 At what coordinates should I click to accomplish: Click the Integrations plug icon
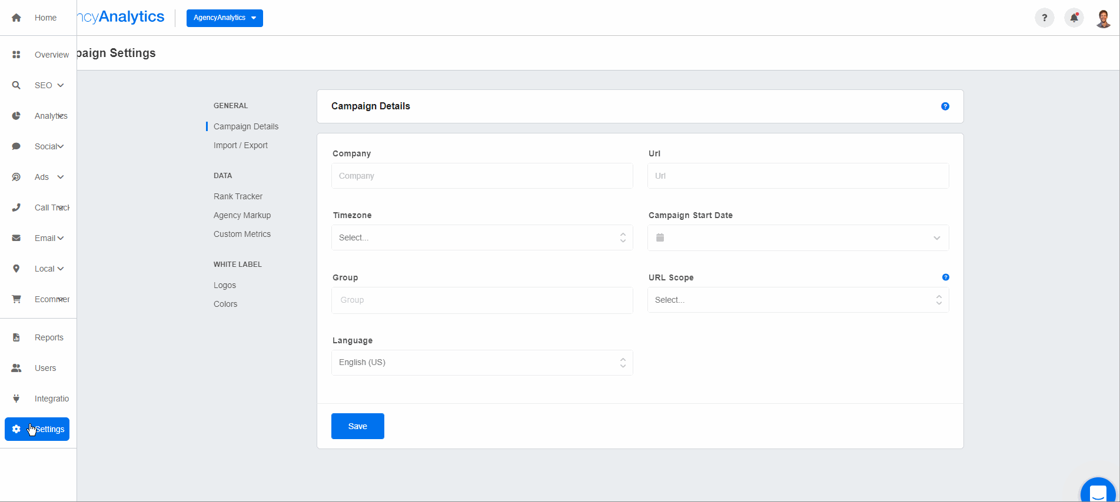point(16,399)
